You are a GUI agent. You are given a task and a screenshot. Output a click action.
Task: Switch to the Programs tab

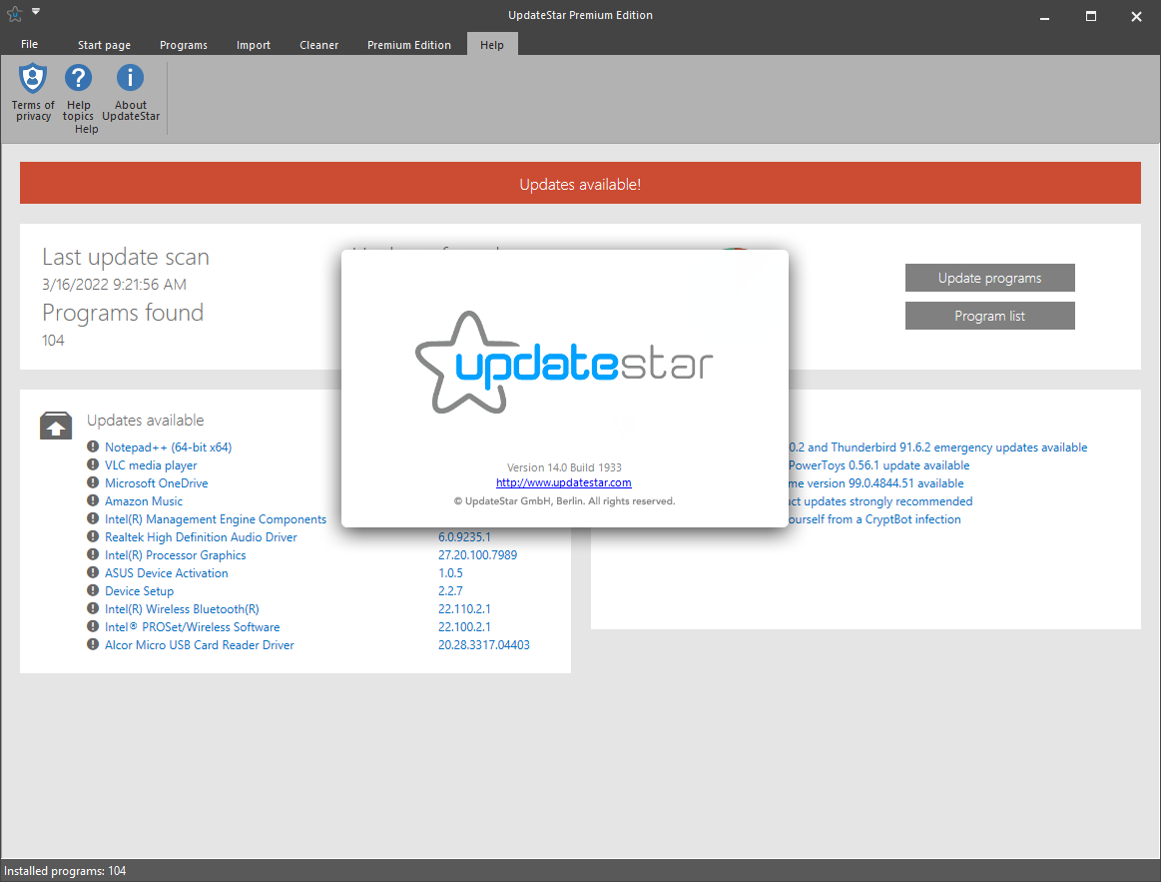tap(184, 45)
